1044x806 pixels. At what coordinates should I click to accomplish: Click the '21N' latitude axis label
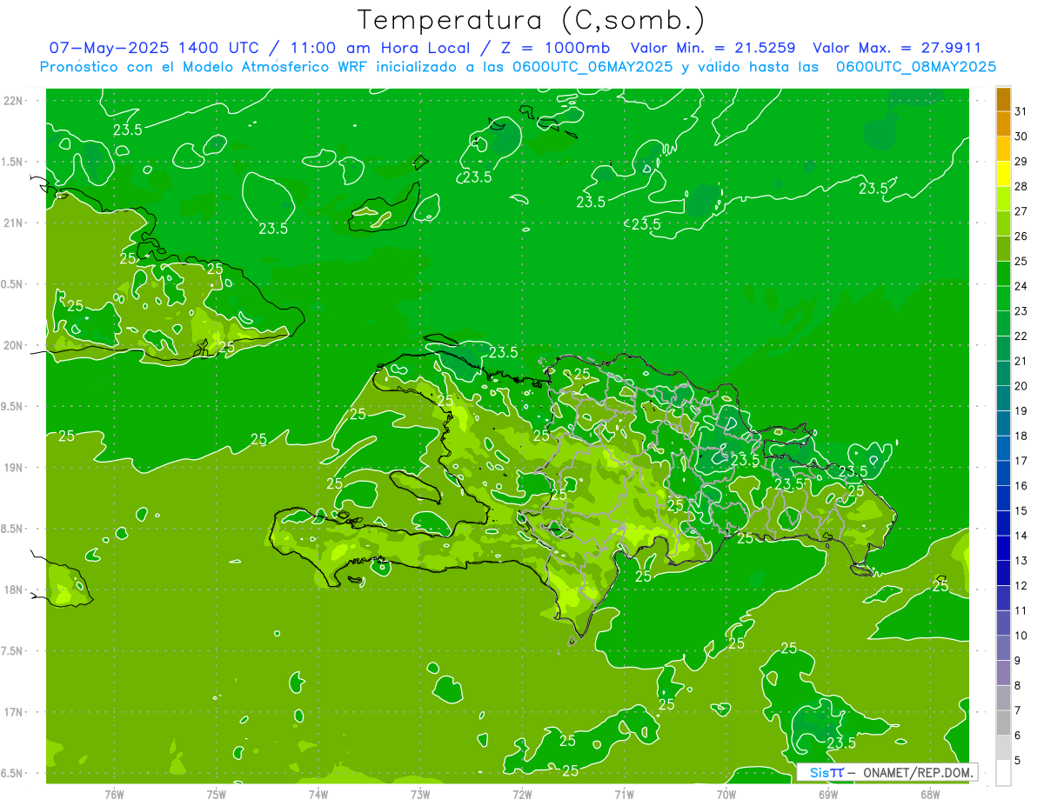coord(13,223)
